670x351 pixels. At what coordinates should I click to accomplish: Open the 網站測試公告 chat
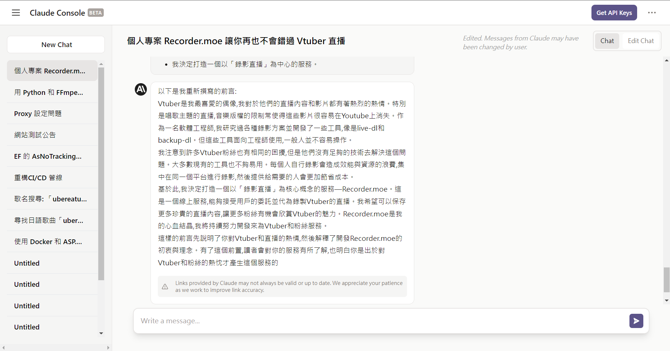(35, 135)
